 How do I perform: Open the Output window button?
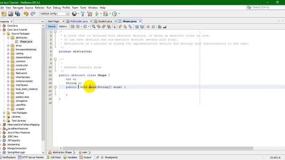coord(85,157)
